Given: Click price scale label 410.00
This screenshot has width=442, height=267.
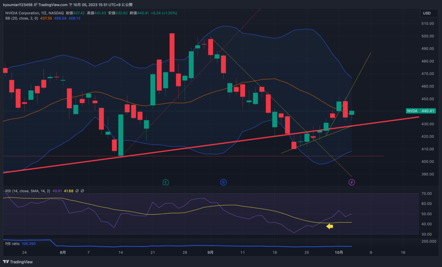Looking at the screenshot, I should [428, 149].
